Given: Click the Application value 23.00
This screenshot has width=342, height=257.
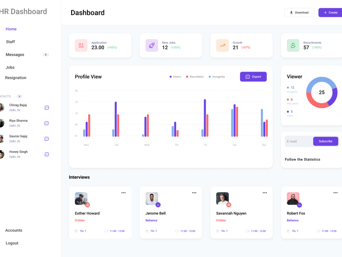Looking at the screenshot, I should click(98, 47).
